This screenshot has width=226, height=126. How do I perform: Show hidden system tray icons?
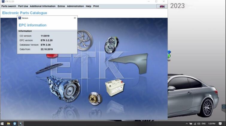click(187, 124)
